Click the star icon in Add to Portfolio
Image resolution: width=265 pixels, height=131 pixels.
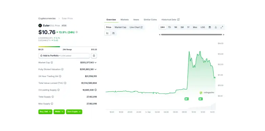pyautogui.click(x=41, y=56)
